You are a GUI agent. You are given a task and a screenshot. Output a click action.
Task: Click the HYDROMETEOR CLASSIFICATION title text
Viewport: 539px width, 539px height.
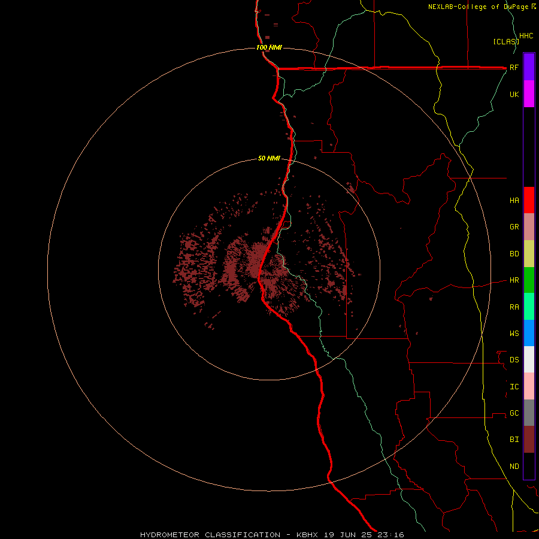(210, 535)
